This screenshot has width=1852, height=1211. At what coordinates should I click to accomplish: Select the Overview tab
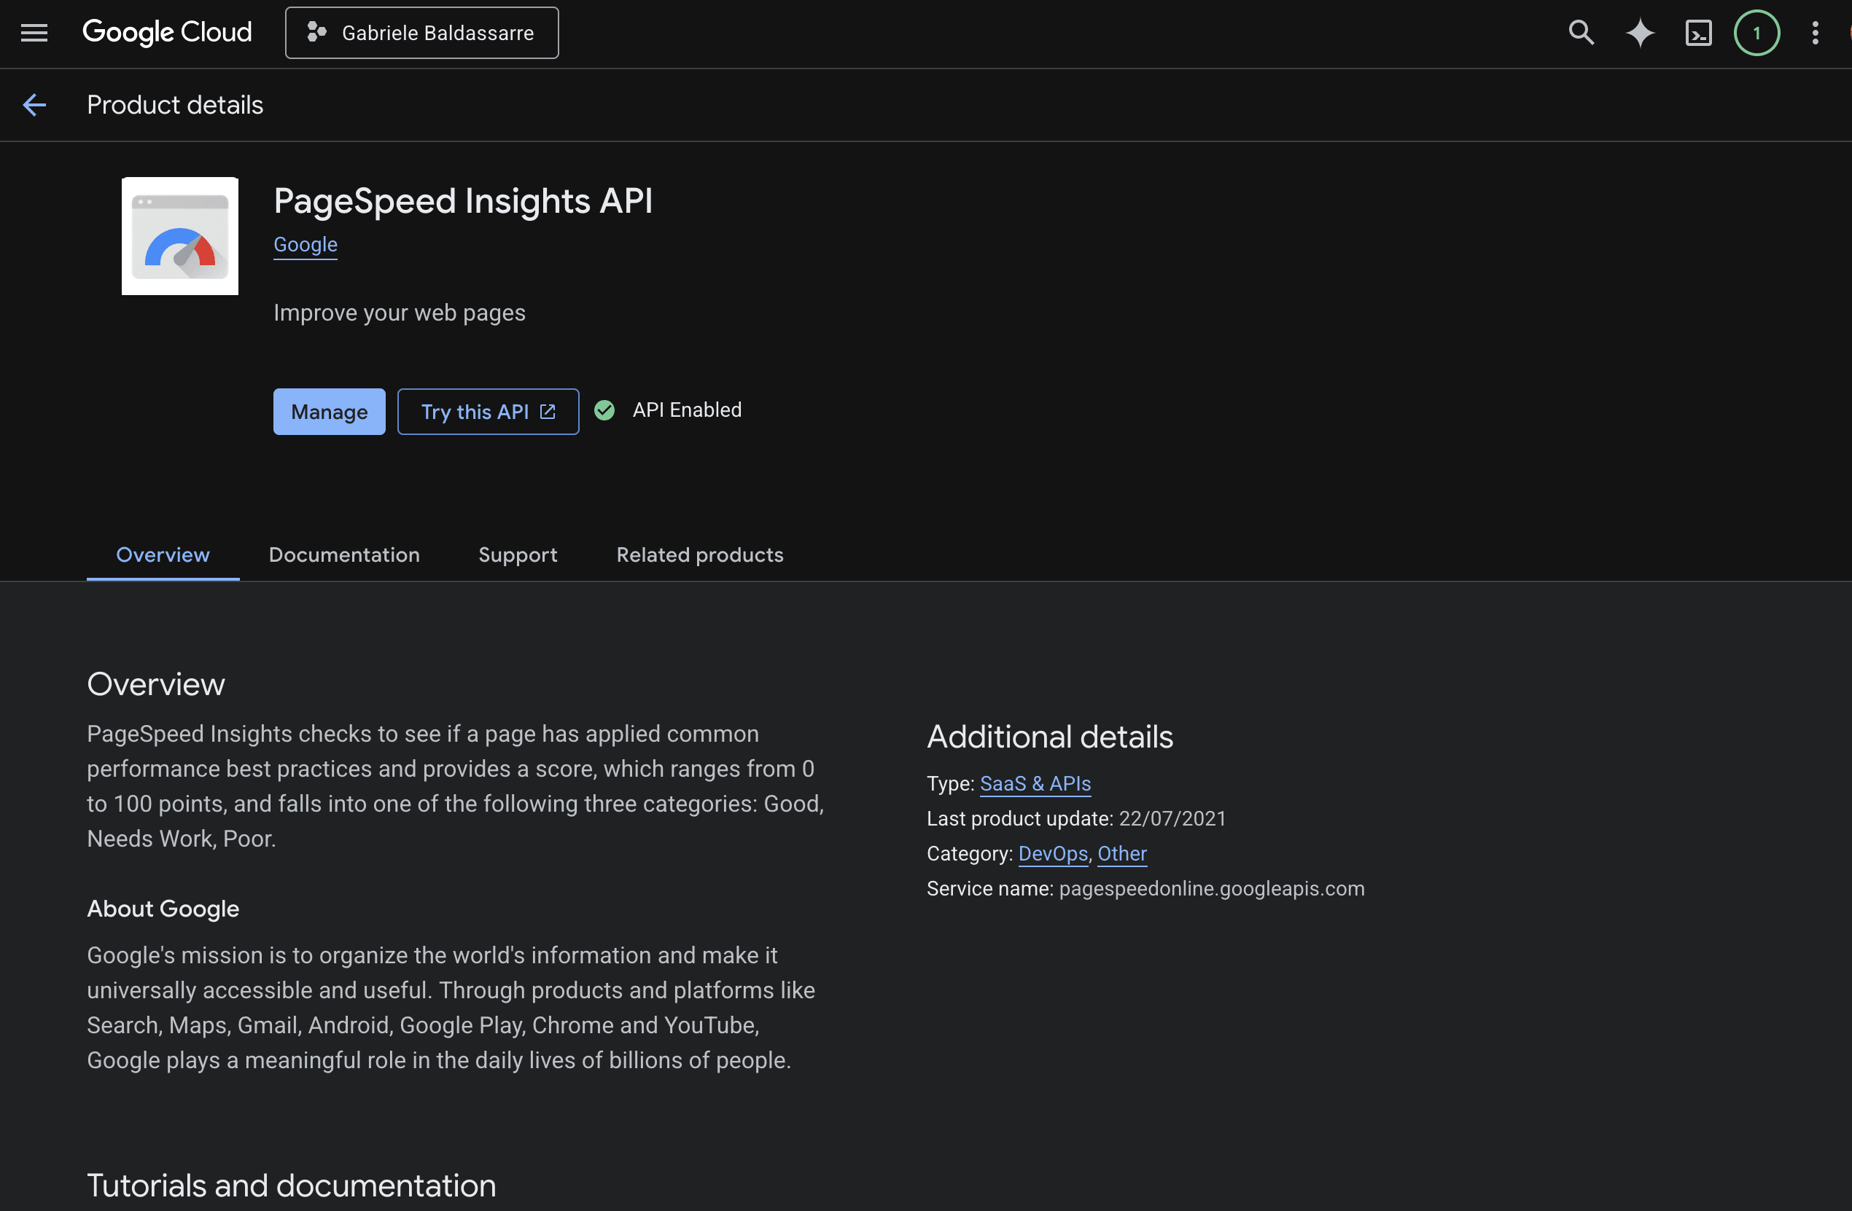tap(163, 554)
